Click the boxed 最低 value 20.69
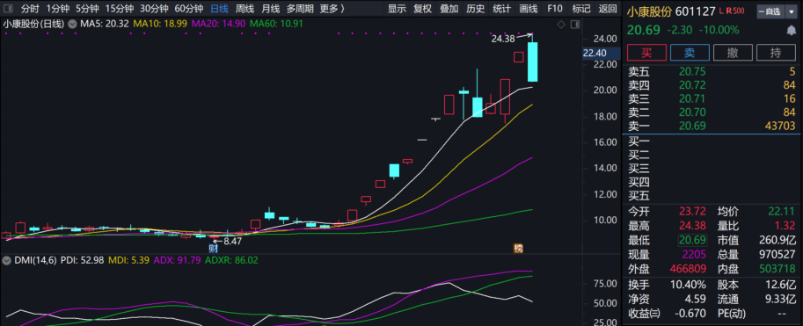This screenshot has height=326, width=803. (x=693, y=240)
